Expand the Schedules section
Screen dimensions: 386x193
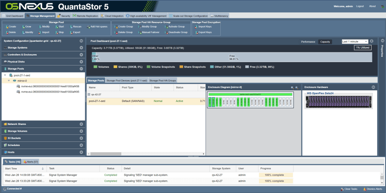tap(81, 145)
